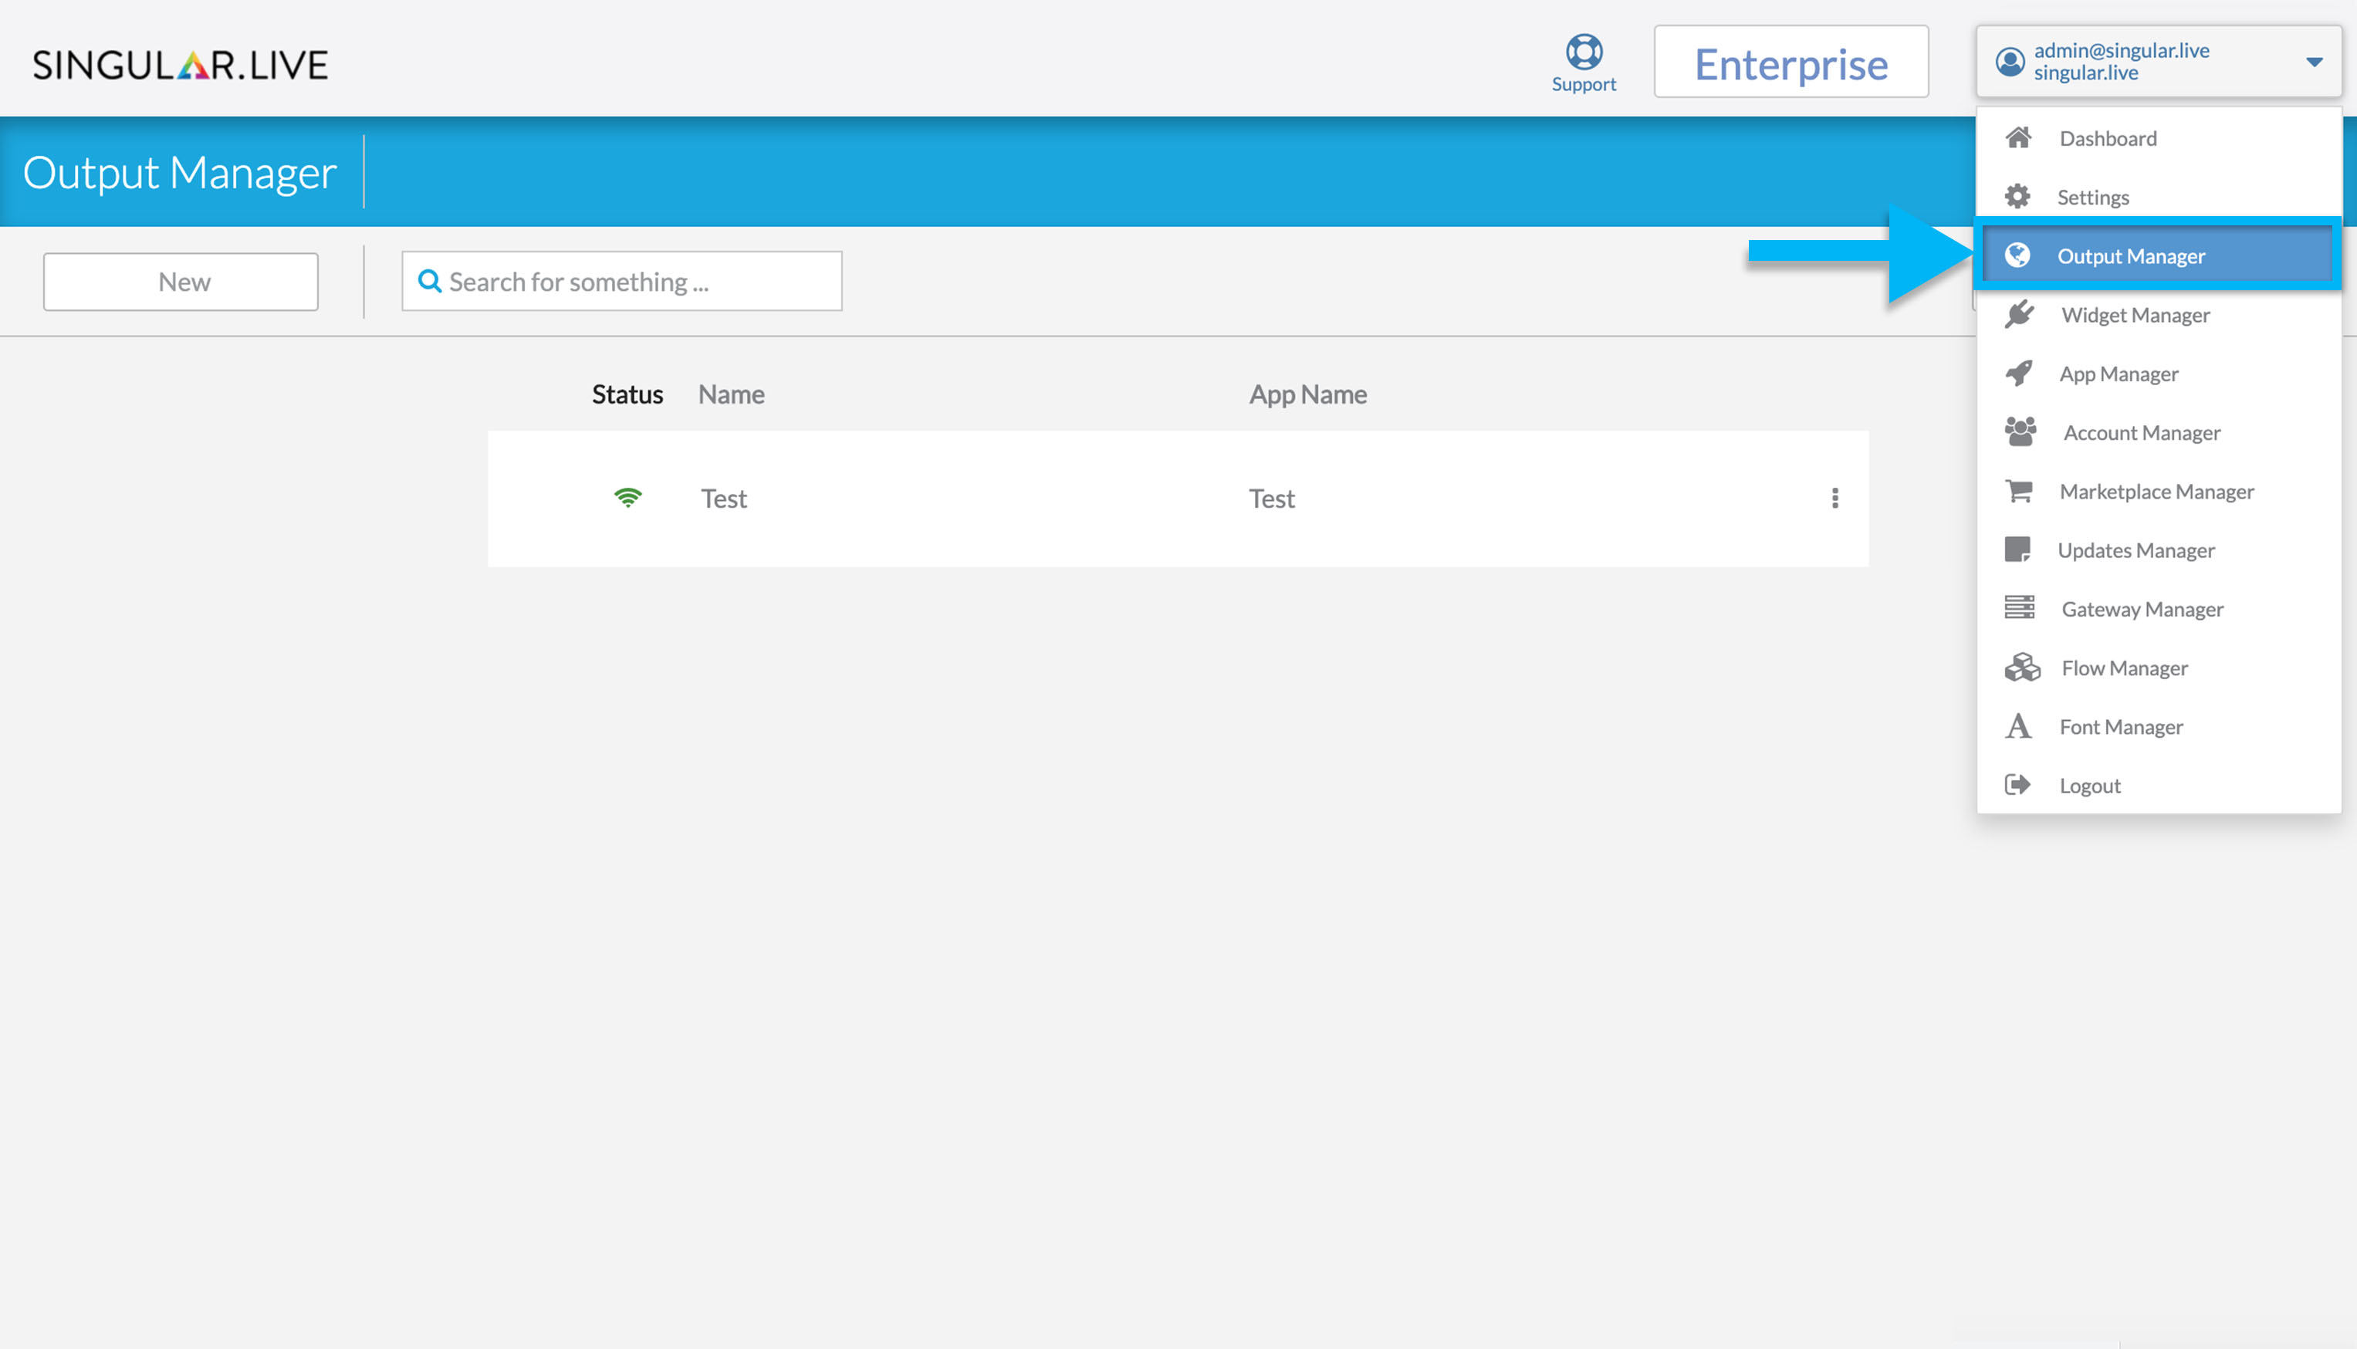
Task: Open Flow Manager menu entry
Action: point(2159,668)
